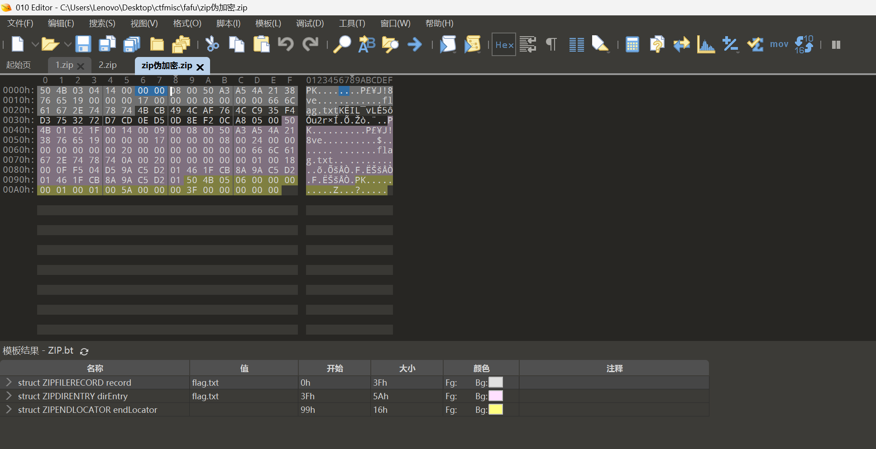Open the 模板(L) menu

(x=268, y=24)
